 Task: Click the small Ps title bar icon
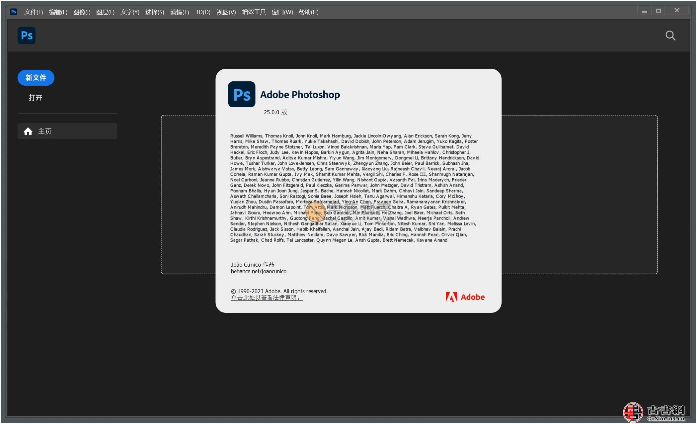pos(13,12)
